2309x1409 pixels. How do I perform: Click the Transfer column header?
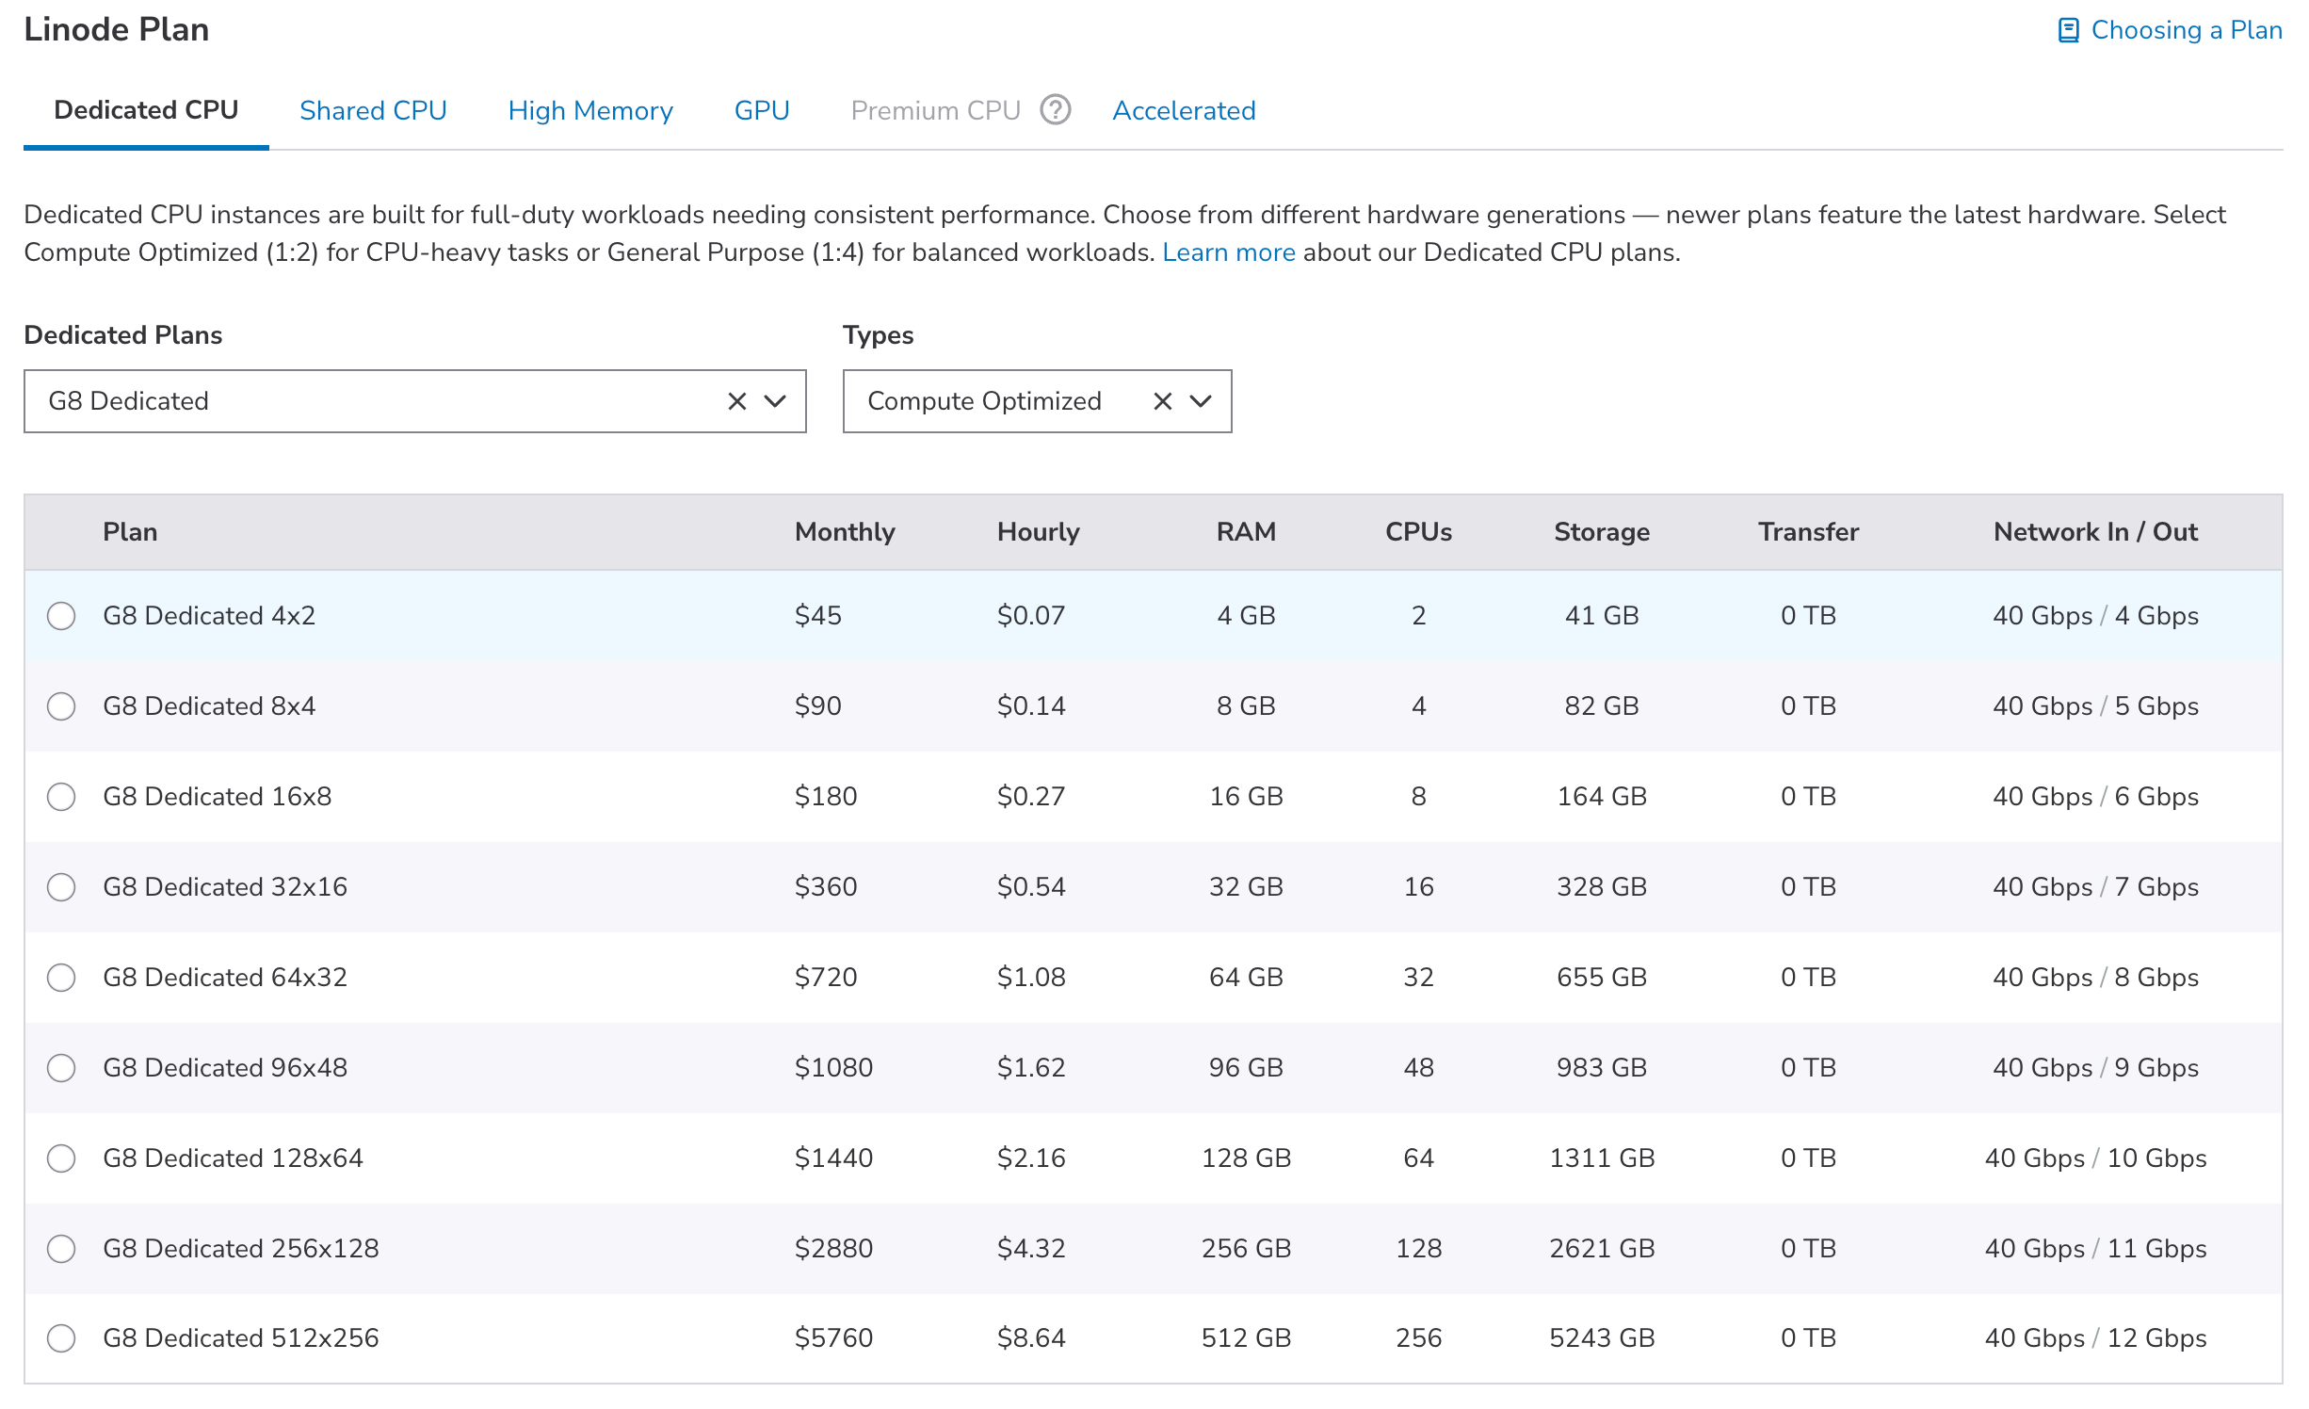1808,532
